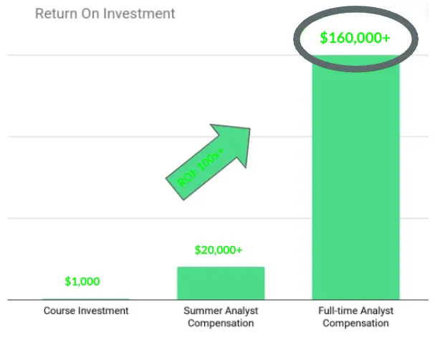Select the Summer Analyst Compensation bar
The width and height of the screenshot is (435, 339).
[x=221, y=283]
